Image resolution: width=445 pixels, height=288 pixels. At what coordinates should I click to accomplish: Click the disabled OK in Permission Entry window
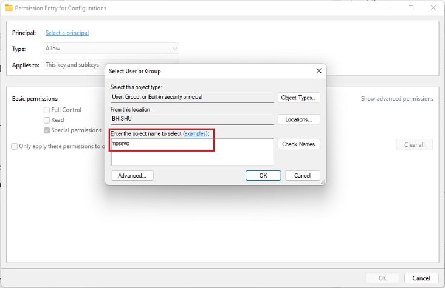tap(382, 278)
